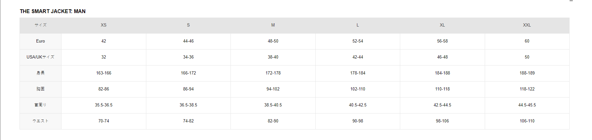
Task: Select the ウエスト row label
Action: 40,121
